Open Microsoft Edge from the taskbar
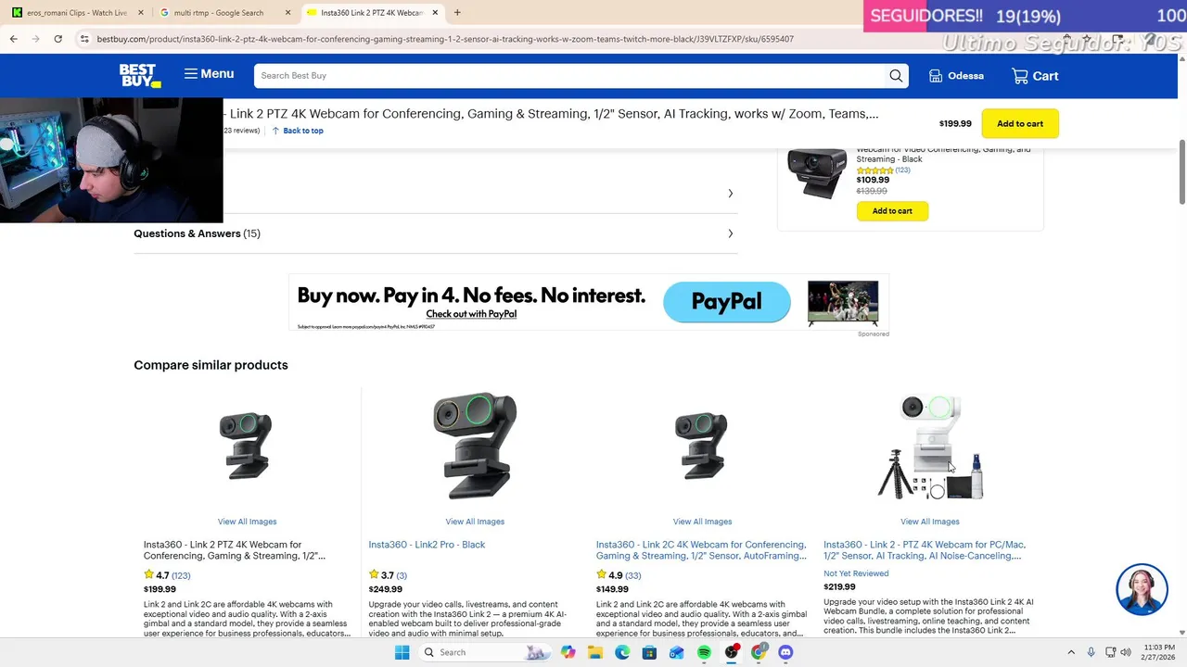This screenshot has width=1187, height=667. 622,652
